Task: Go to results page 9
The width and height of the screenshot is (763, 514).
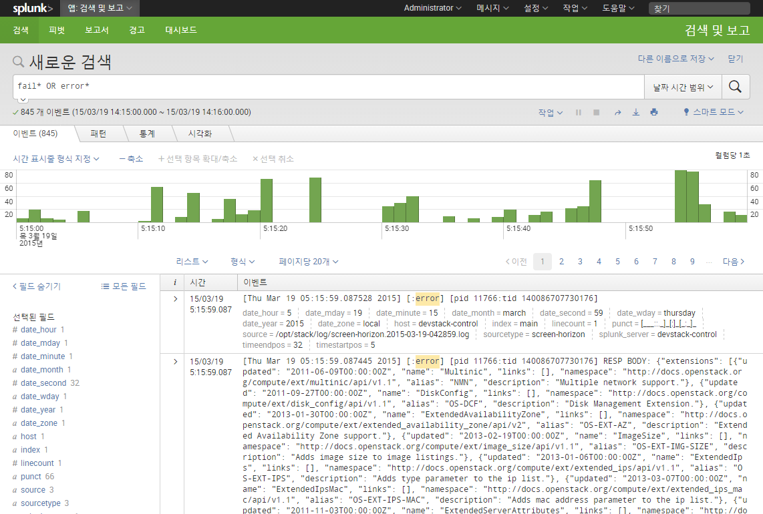Action: [x=692, y=262]
